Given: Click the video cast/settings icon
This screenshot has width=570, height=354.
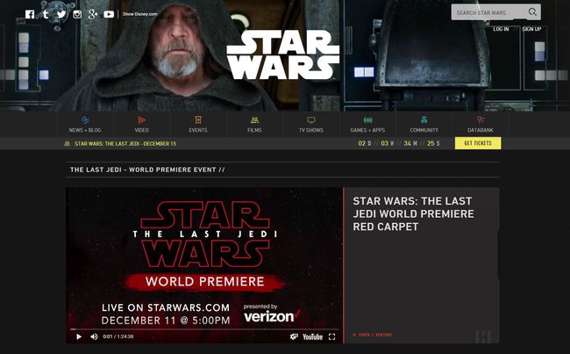Looking at the screenshot, I should pos(294,336).
